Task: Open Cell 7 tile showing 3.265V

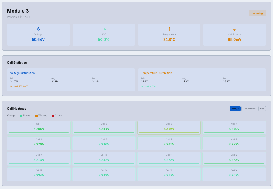Action: point(169,143)
